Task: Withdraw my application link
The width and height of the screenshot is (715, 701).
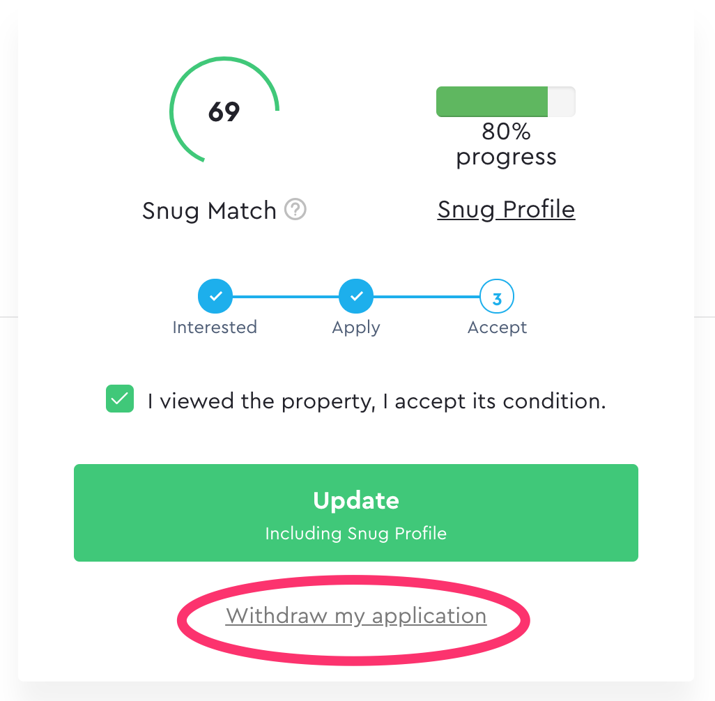Action: pos(356,616)
